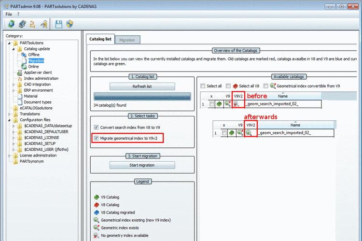Click the refresh/update globe toolbar icon
362x241 pixels.
pyautogui.click(x=11, y=24)
